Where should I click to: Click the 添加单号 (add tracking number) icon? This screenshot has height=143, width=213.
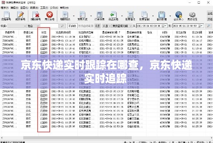coord(6,16)
